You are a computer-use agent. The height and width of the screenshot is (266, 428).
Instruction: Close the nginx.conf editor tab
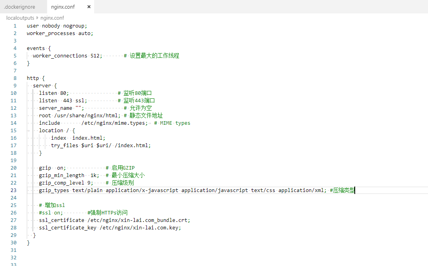[x=89, y=7]
